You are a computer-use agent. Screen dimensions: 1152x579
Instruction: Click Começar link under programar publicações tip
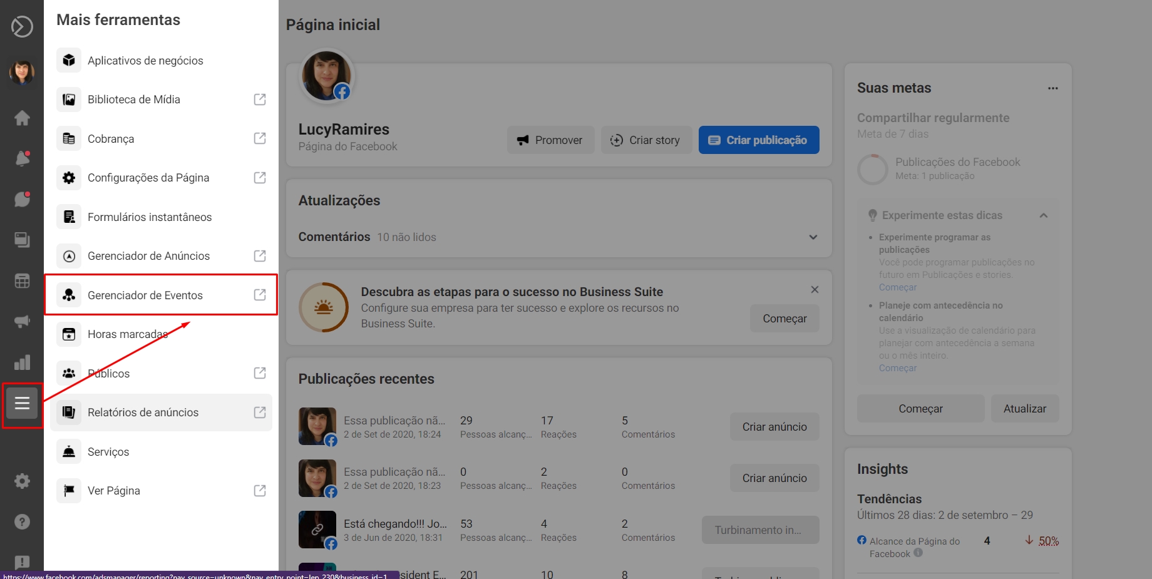(897, 287)
